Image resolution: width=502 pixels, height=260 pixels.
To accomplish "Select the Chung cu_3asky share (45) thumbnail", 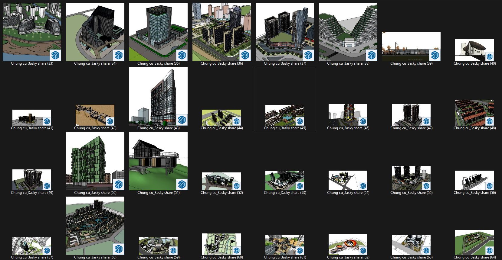I will point(285,115).
